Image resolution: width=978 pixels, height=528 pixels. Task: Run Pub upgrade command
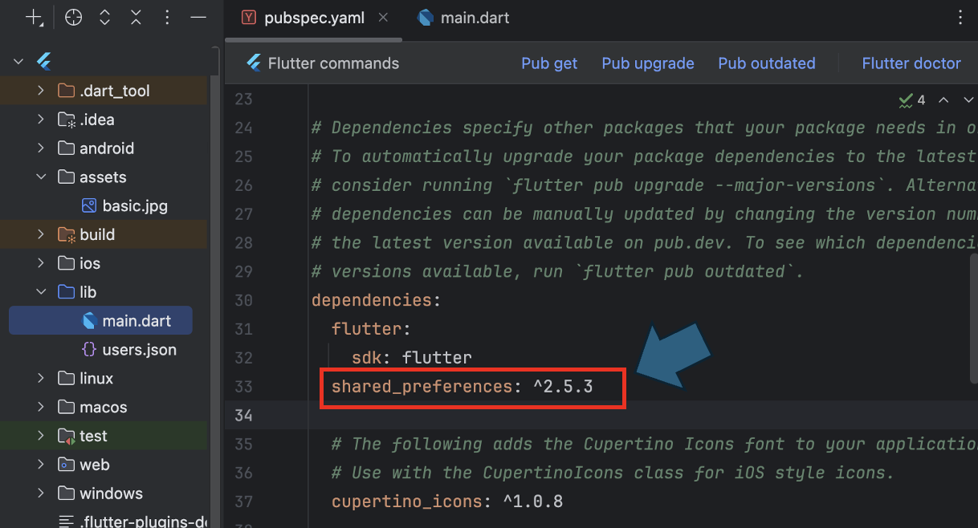click(648, 63)
